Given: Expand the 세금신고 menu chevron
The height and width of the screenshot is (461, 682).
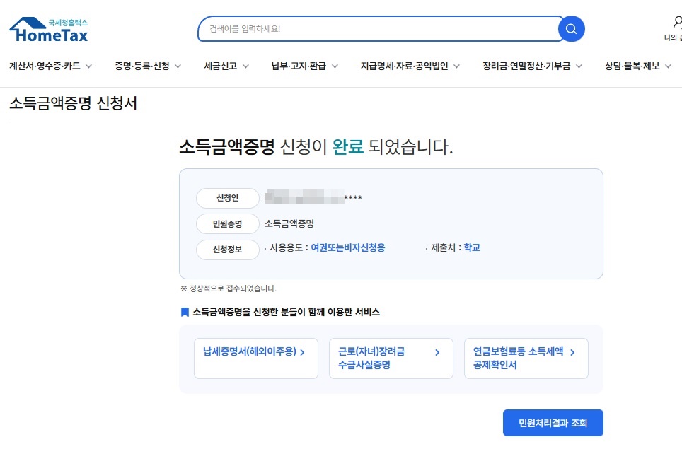Looking at the screenshot, I should (x=245, y=65).
